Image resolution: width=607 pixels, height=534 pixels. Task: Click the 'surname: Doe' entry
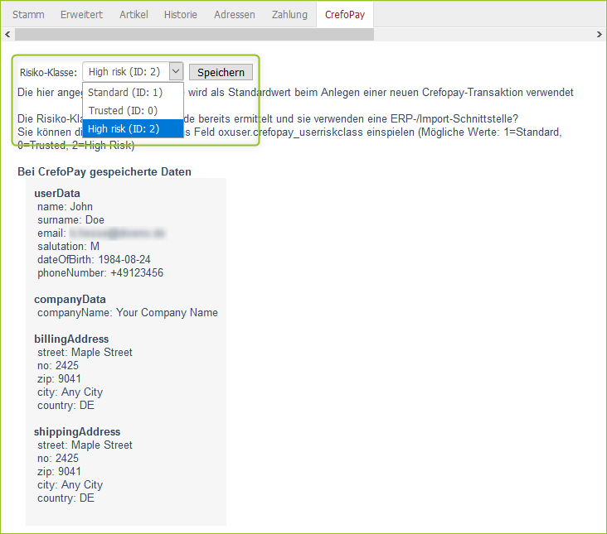(x=70, y=220)
